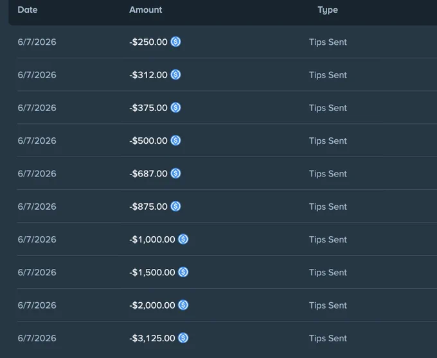Click the coin icon beside -$2,000.00
The height and width of the screenshot is (358, 437).
183,305
